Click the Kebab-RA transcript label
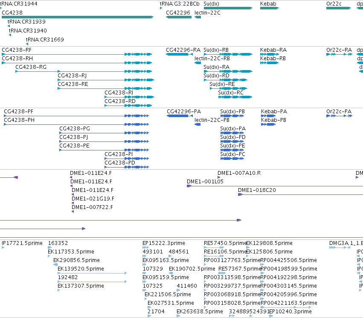 click(x=273, y=50)
